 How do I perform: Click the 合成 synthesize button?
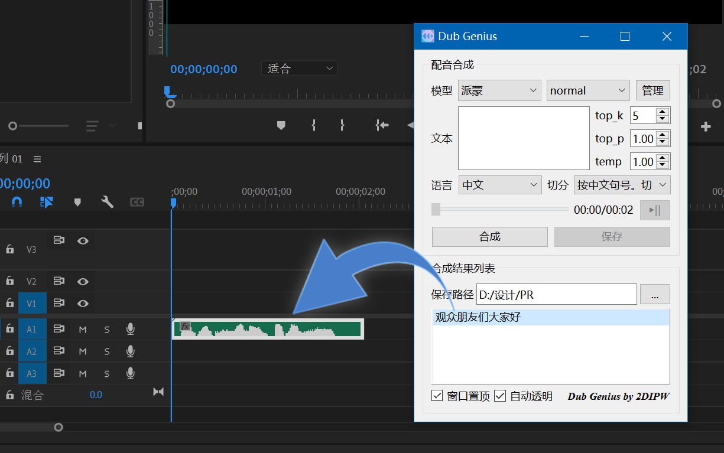click(489, 236)
